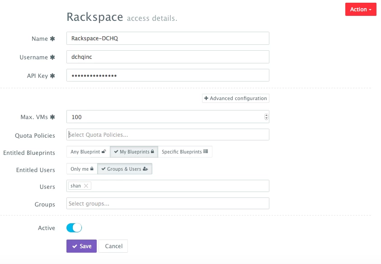The image size is (381, 264).
Task: Click the API Key label
Action: click(38, 76)
